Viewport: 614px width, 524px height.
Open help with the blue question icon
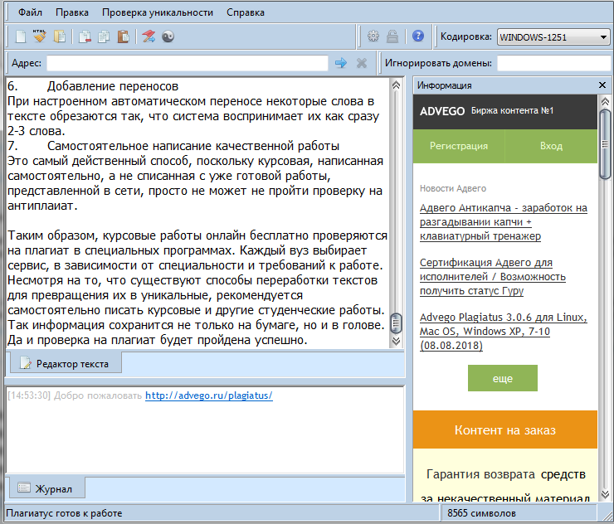pos(418,36)
